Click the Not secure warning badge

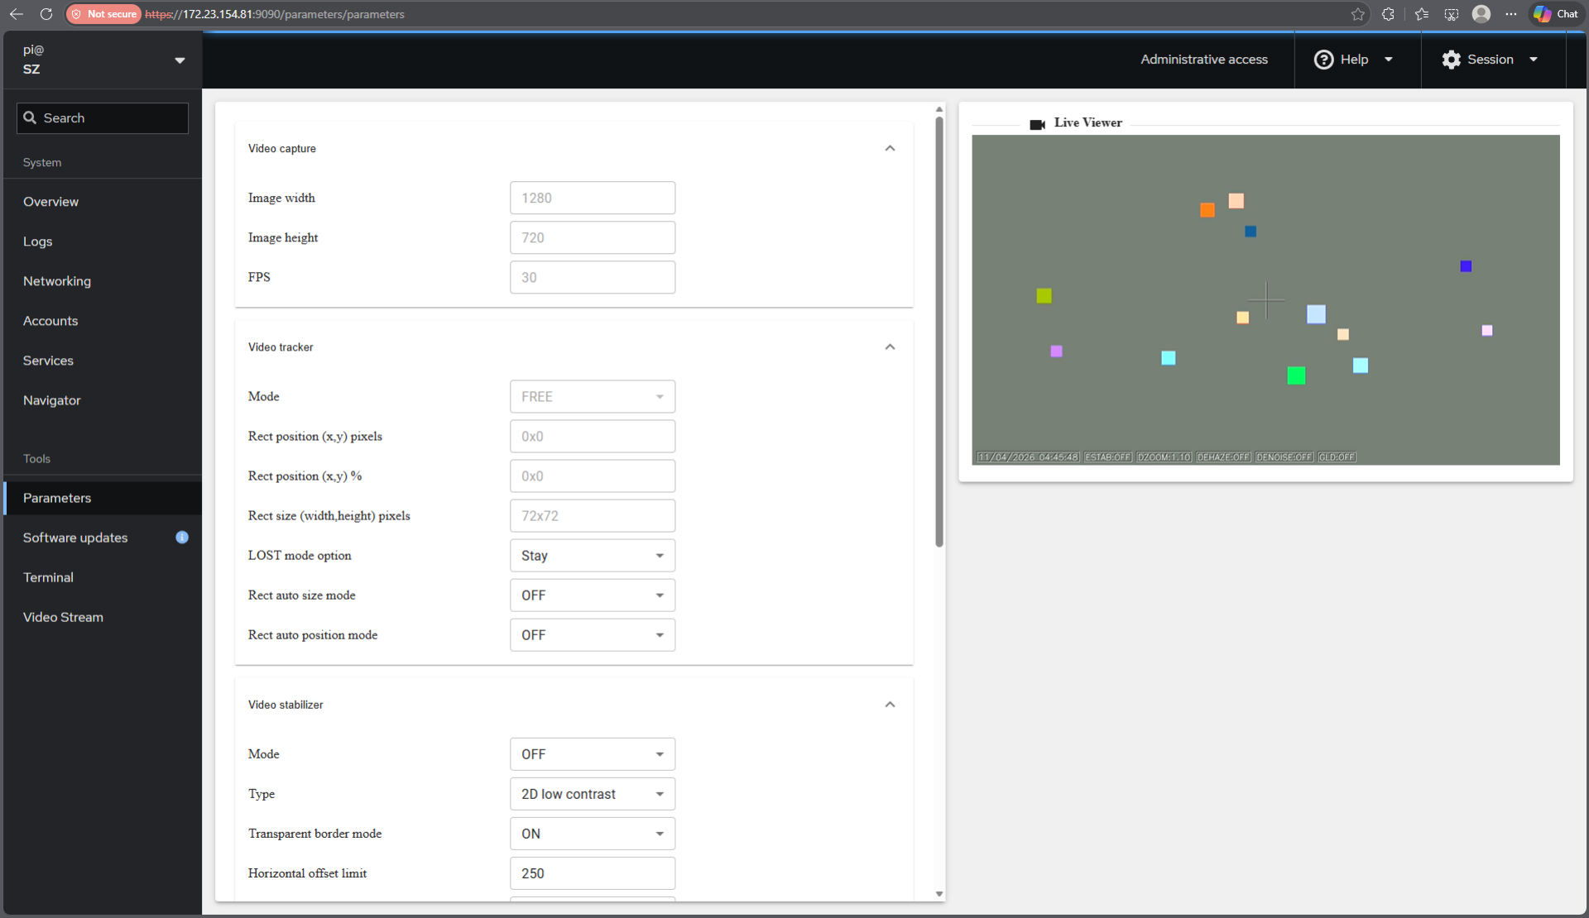pos(103,14)
